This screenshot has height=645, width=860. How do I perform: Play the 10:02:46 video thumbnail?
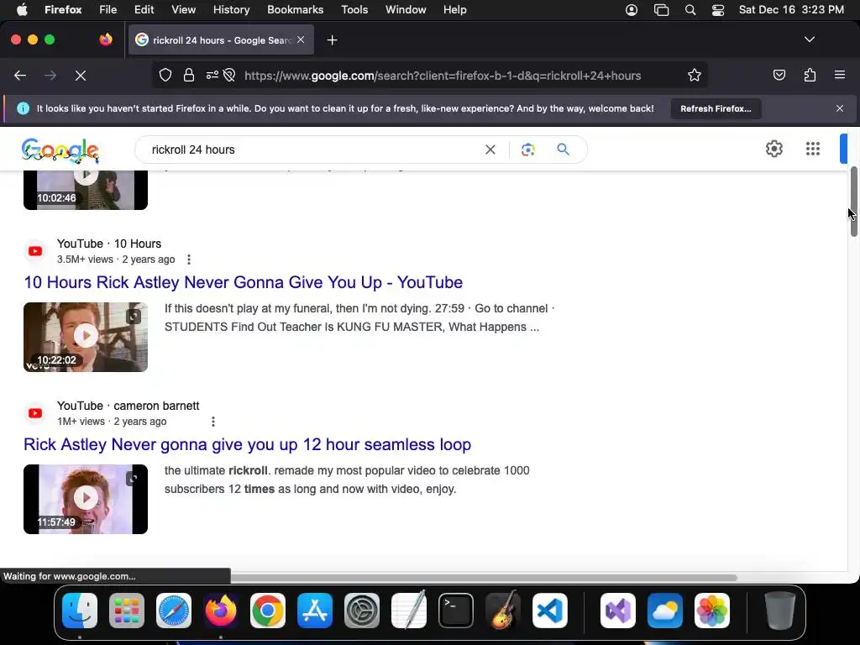click(x=86, y=190)
